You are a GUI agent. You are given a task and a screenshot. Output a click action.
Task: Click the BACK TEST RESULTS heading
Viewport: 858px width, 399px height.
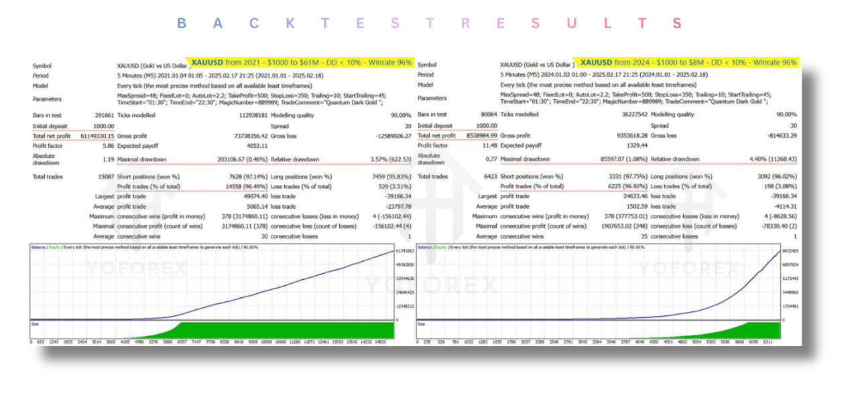point(429,24)
